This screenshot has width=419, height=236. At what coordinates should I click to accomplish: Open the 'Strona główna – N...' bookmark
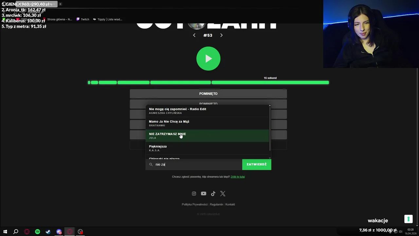pos(58,19)
